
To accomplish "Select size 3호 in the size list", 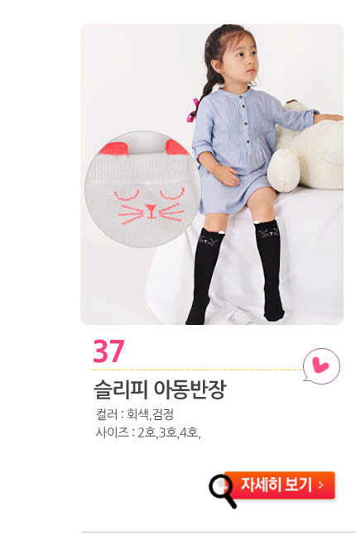I will (168, 432).
